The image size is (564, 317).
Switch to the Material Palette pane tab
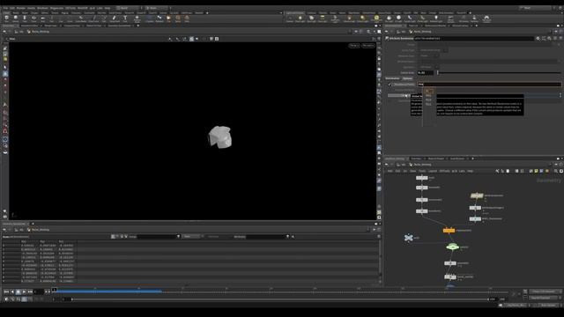[x=435, y=158]
